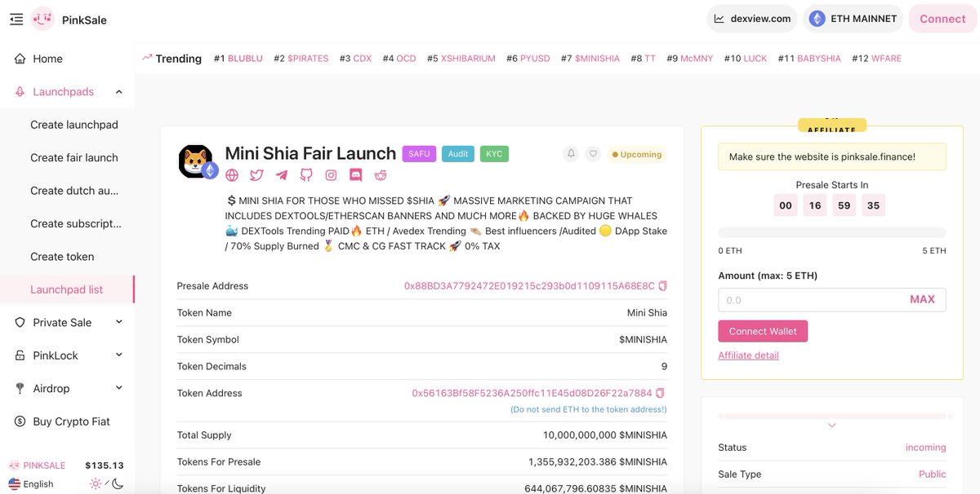Viewport: 980px width, 494px height.
Task: Click the Audit badge
Action: (458, 153)
